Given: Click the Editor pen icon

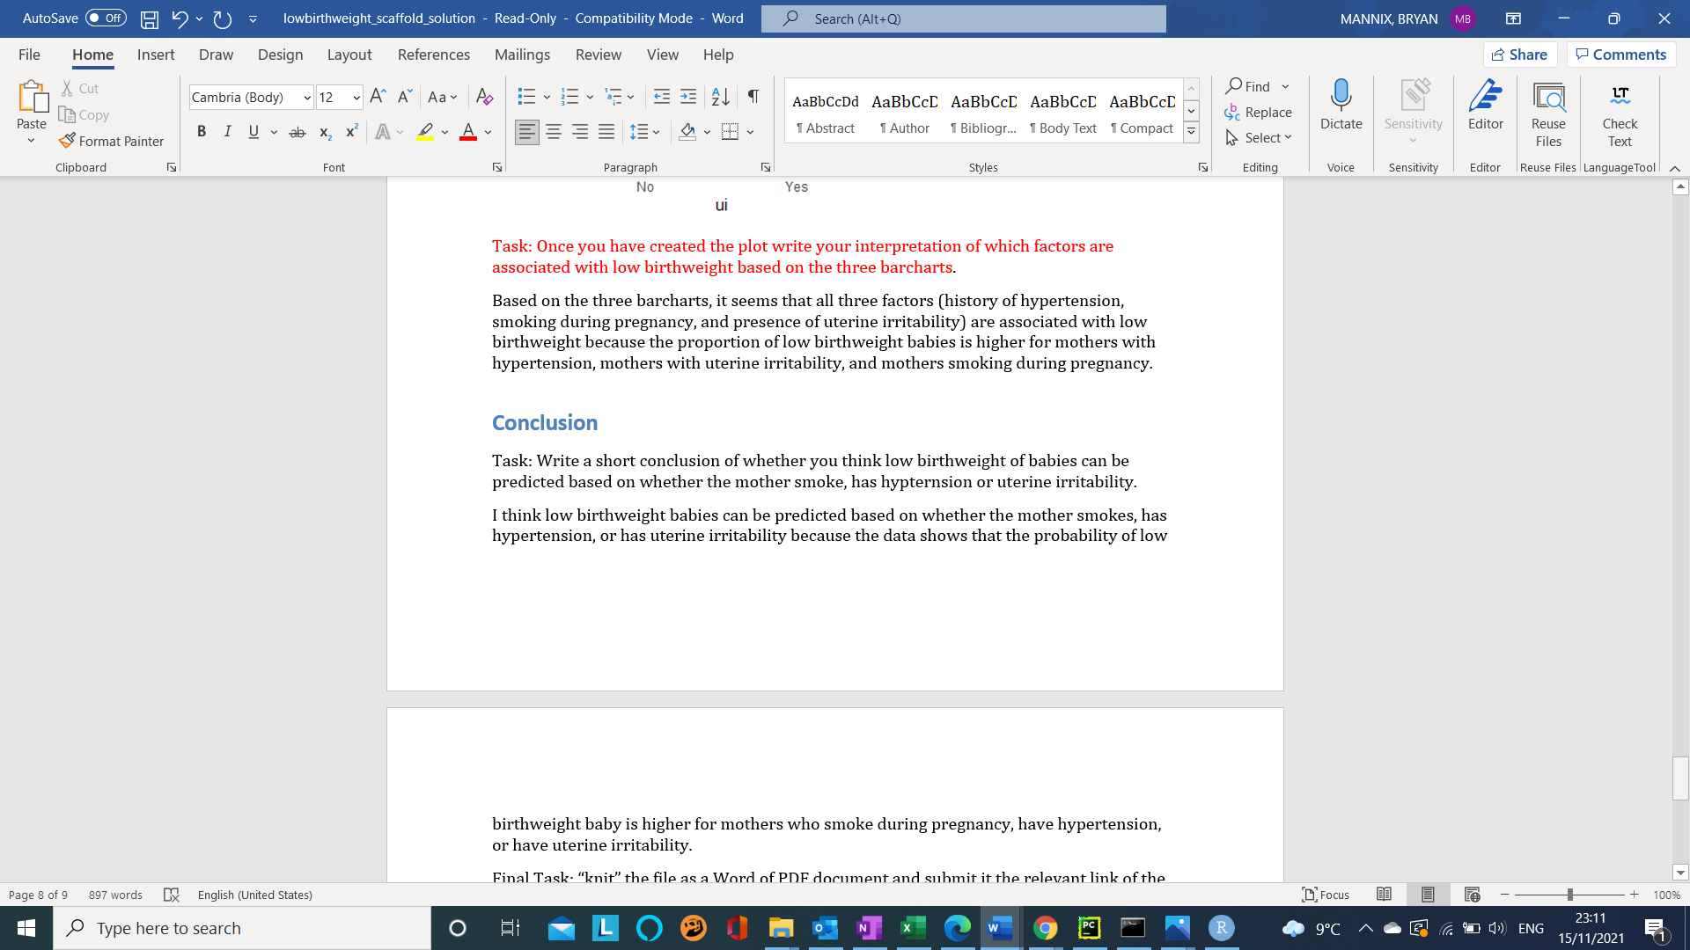Looking at the screenshot, I should [1485, 96].
